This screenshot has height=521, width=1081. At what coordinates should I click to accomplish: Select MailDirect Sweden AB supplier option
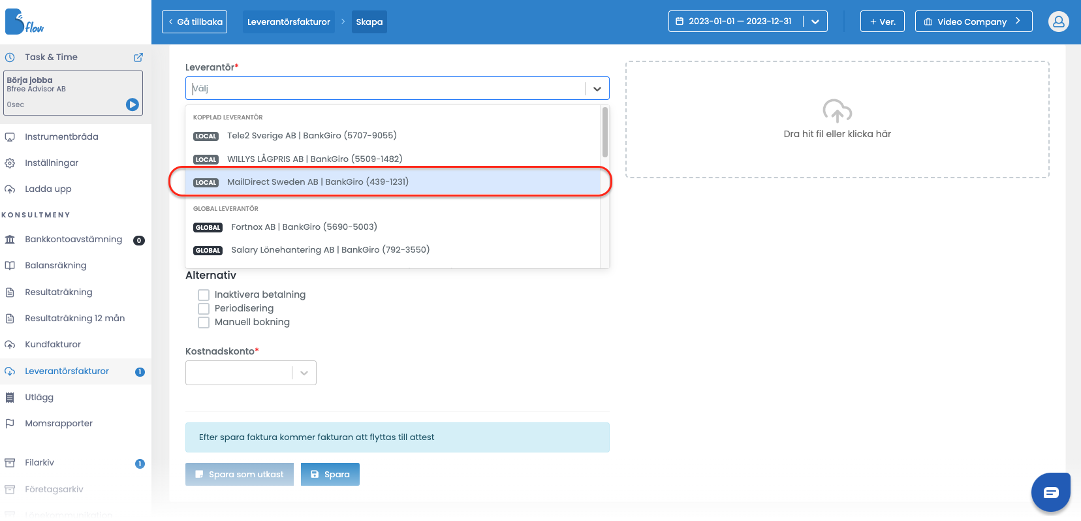[393, 182]
